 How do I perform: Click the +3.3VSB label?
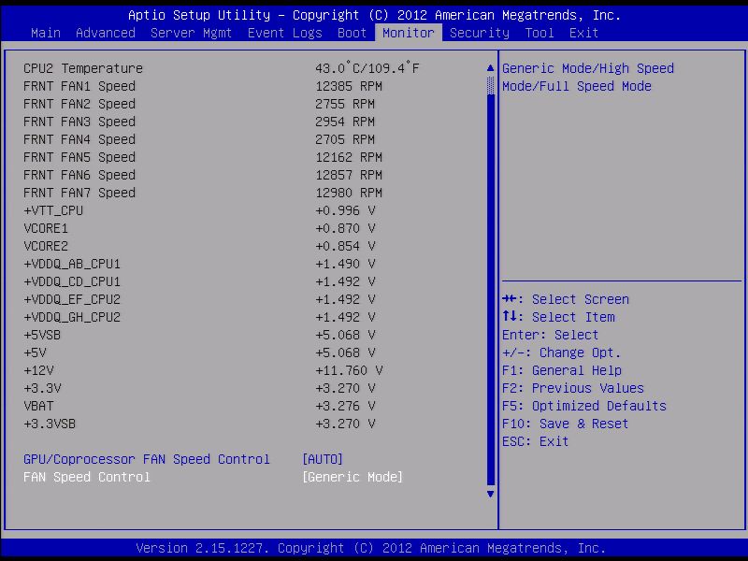coord(50,424)
